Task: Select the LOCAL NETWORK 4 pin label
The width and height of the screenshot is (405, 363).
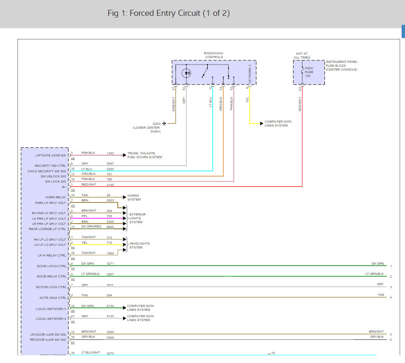Action: coord(51,319)
